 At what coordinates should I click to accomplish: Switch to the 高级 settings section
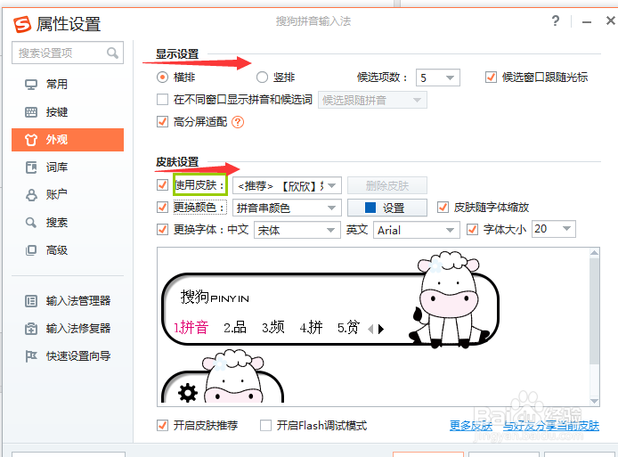(68, 250)
